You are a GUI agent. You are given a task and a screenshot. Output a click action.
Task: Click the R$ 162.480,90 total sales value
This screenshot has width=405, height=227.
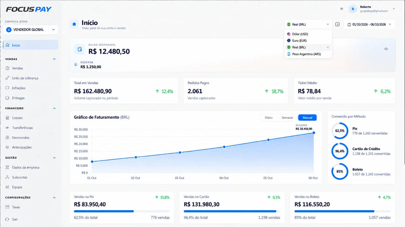93,91
